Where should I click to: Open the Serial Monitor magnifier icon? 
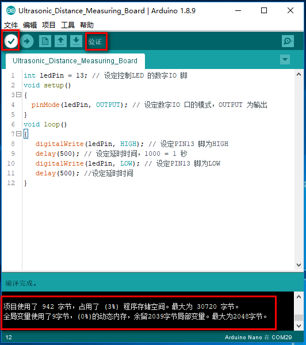click(288, 41)
